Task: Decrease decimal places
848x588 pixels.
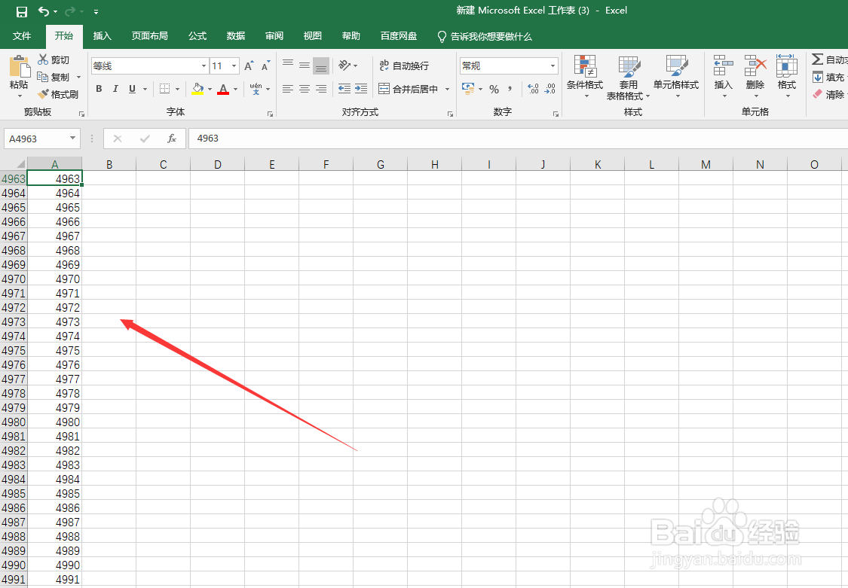Action: coord(550,89)
